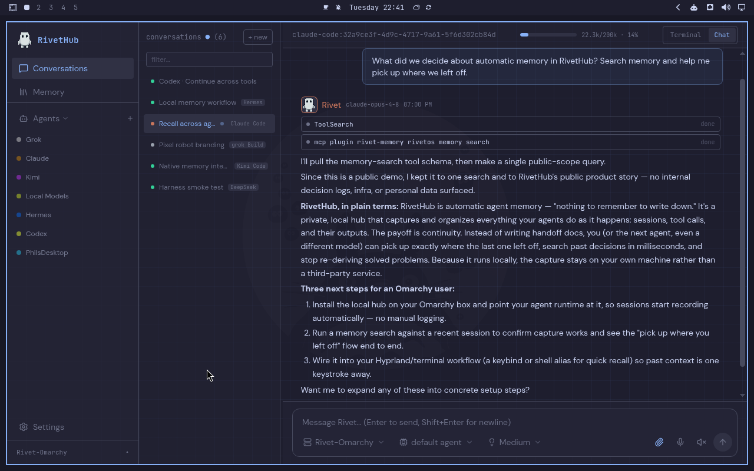Image resolution: width=754 pixels, height=471 pixels.
Task: Start voice input with the microphone icon
Action: point(680,442)
